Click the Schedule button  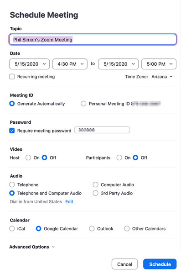click(160, 264)
